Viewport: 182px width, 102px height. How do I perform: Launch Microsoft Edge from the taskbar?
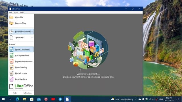pos(18,99)
